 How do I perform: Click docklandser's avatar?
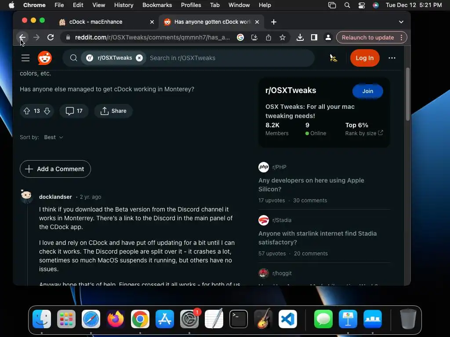(x=26, y=196)
